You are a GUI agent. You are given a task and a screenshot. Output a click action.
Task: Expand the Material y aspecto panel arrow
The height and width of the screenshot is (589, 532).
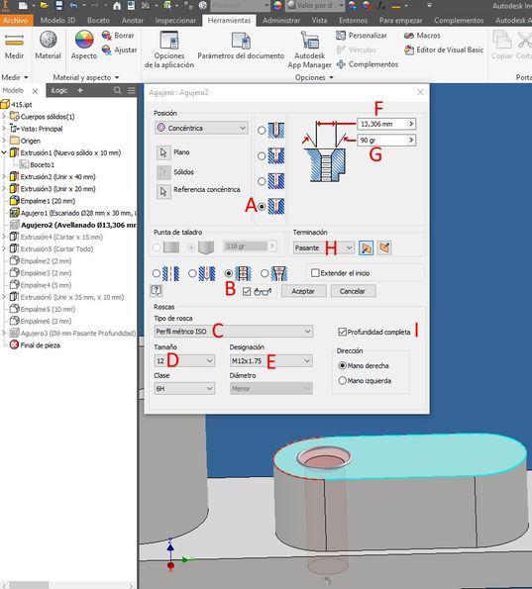click(x=117, y=78)
